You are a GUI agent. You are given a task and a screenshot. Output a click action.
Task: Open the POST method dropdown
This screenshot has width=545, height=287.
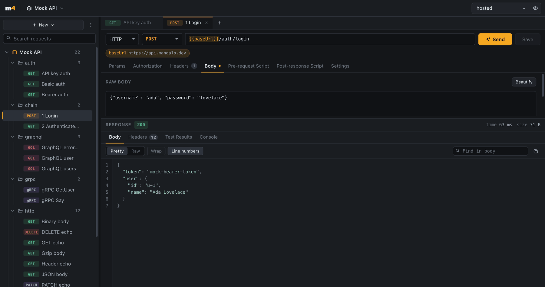(x=162, y=39)
